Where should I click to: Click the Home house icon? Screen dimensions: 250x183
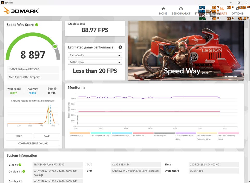[x=163, y=9]
